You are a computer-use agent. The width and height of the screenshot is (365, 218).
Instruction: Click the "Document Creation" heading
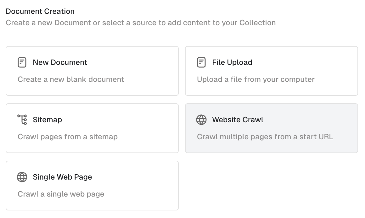pyautogui.click(x=40, y=11)
